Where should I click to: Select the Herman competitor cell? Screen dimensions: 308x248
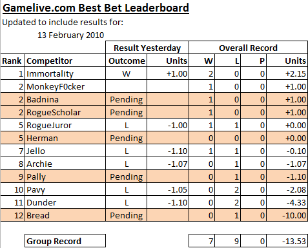tap(65, 138)
